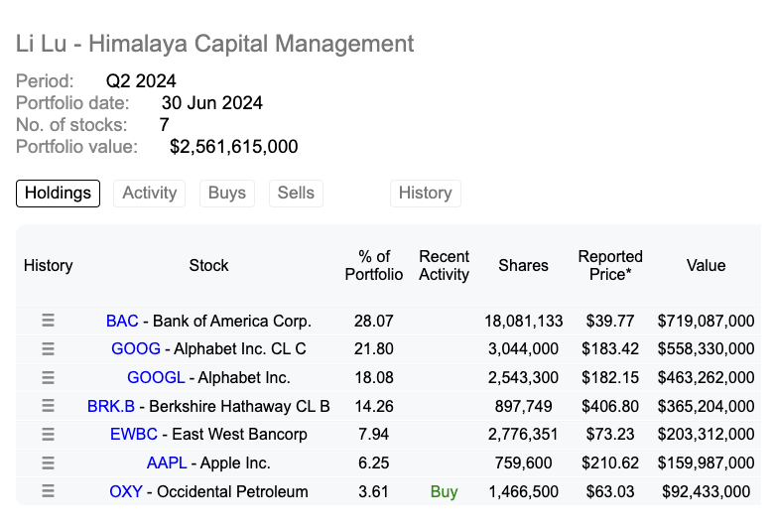Sort by the Value column header
Image resolution: width=774 pixels, height=528 pixels.
[x=706, y=265]
